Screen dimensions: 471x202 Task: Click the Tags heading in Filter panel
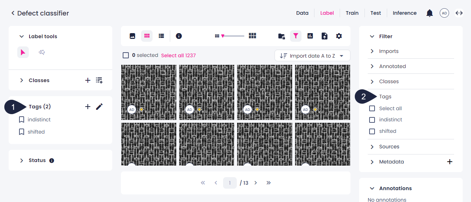(385, 96)
